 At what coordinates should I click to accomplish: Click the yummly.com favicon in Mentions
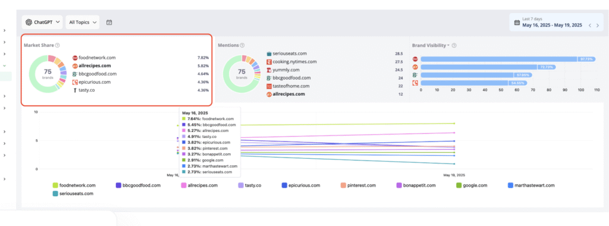point(269,70)
